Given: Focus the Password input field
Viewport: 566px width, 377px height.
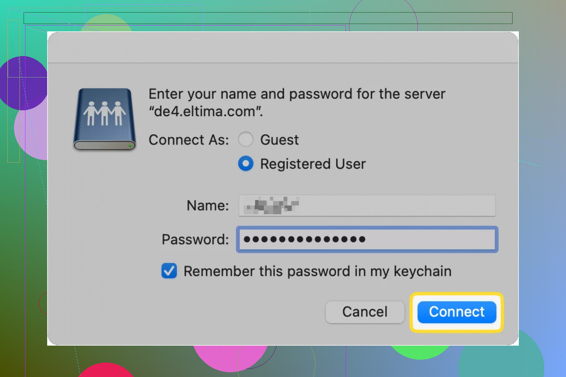Looking at the screenshot, I should (x=367, y=239).
